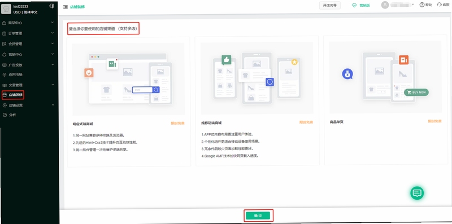Expand the 商品中心 chevron
This screenshot has width=452, height=224.
click(x=53, y=22)
